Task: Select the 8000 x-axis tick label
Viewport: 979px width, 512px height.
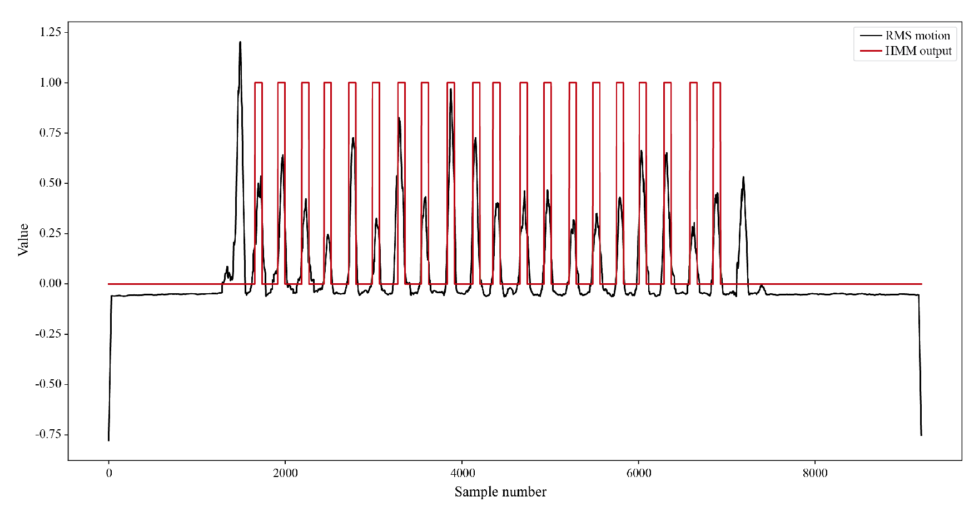Action: tap(815, 473)
